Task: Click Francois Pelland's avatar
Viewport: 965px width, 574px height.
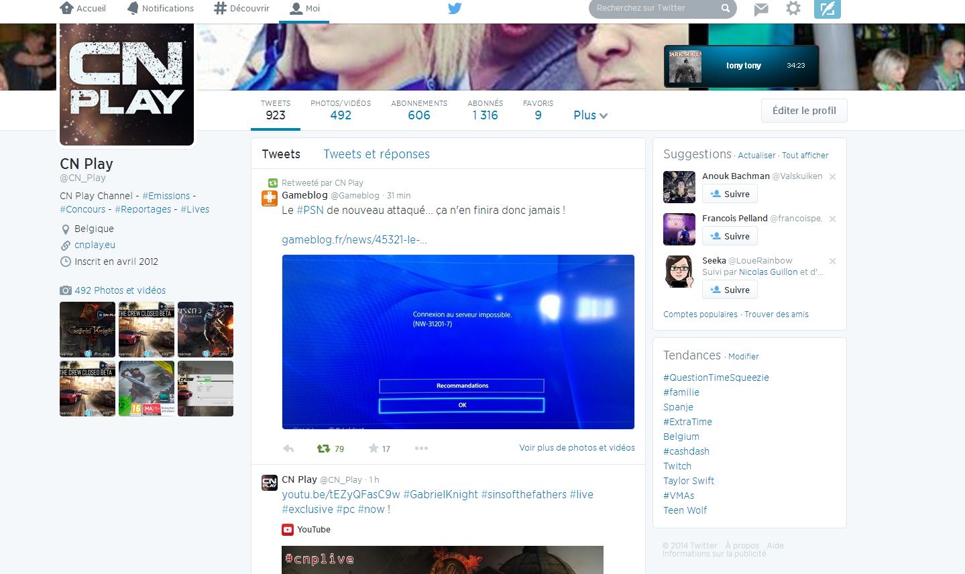Action: point(679,229)
